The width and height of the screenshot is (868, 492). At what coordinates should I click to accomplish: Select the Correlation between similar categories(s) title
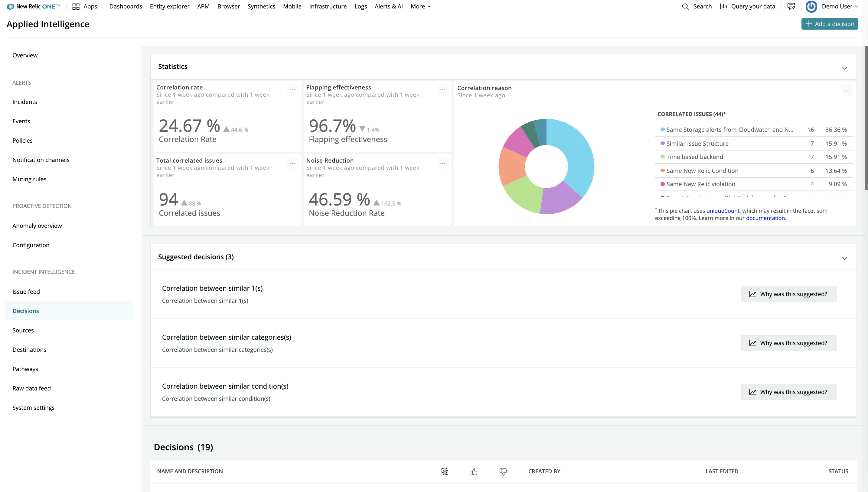click(x=227, y=337)
